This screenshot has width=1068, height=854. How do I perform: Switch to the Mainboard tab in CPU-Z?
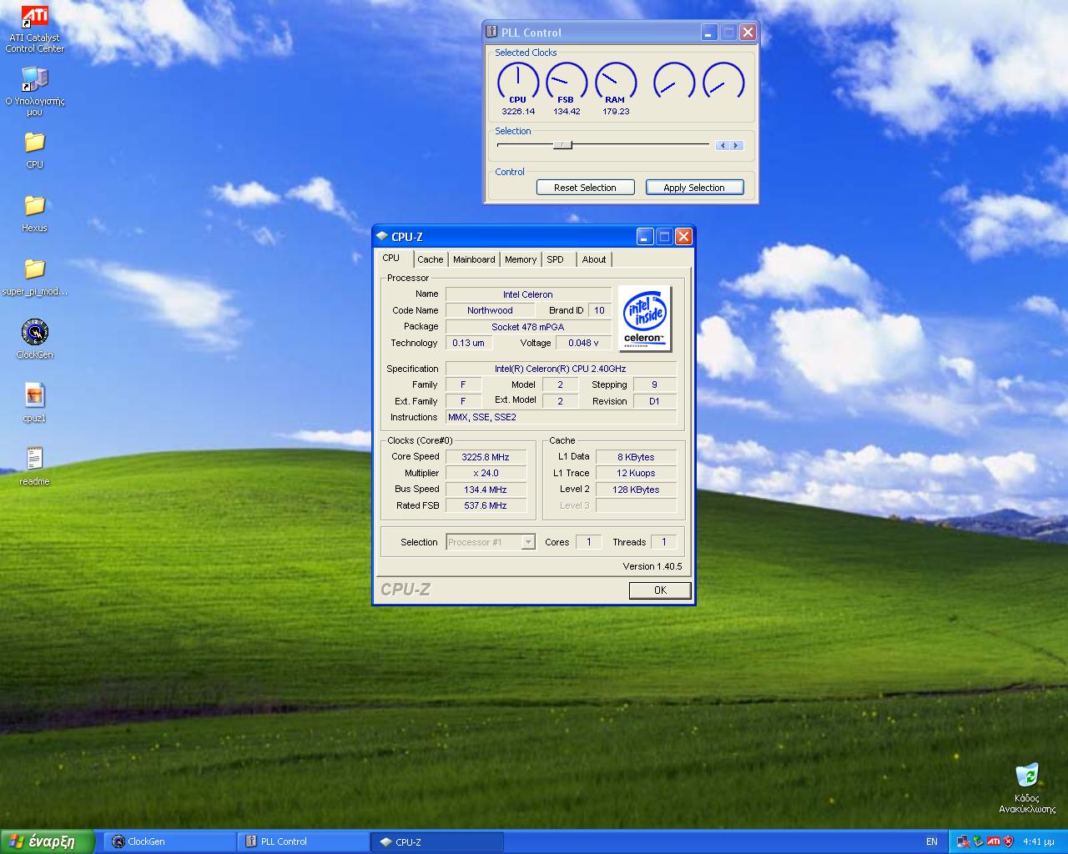[x=474, y=259]
